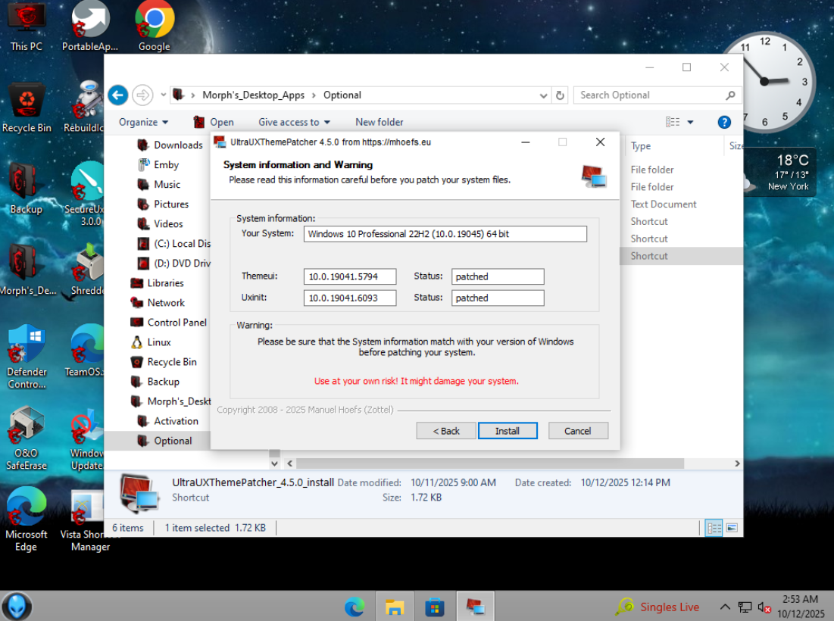This screenshot has height=621, width=834.
Task: Open TeamOS desktop shortcut
Action: 87,351
